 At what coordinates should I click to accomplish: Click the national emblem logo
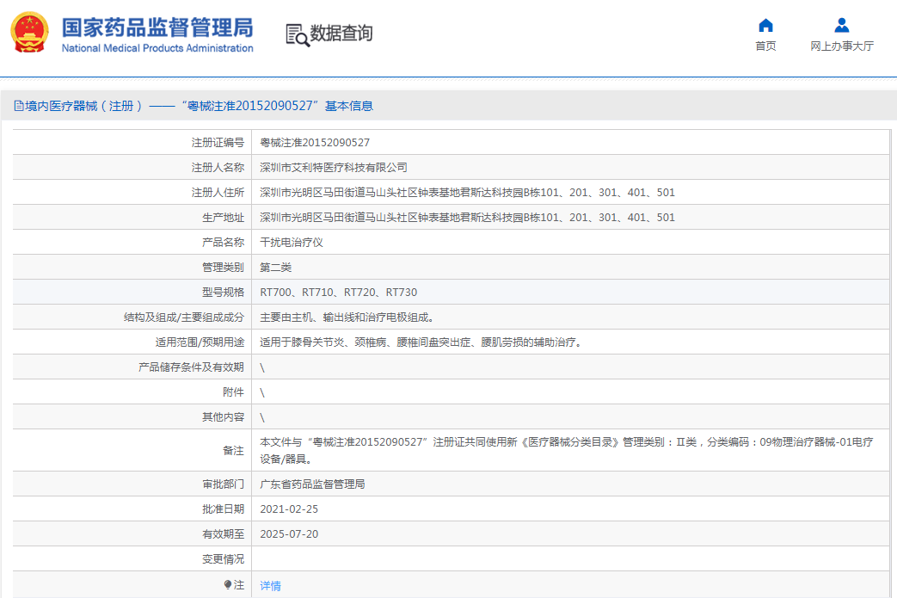(30, 34)
